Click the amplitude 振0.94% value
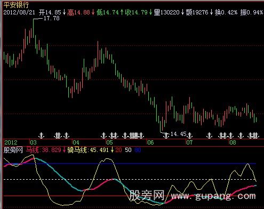Image resolution: width=264 pixels, height=209 pixels. click(252, 12)
